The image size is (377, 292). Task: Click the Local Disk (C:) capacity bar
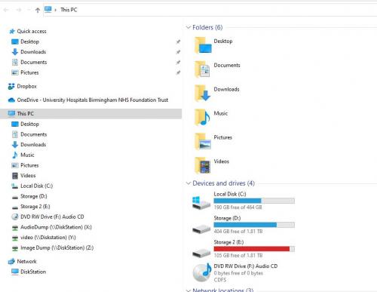[x=254, y=201]
